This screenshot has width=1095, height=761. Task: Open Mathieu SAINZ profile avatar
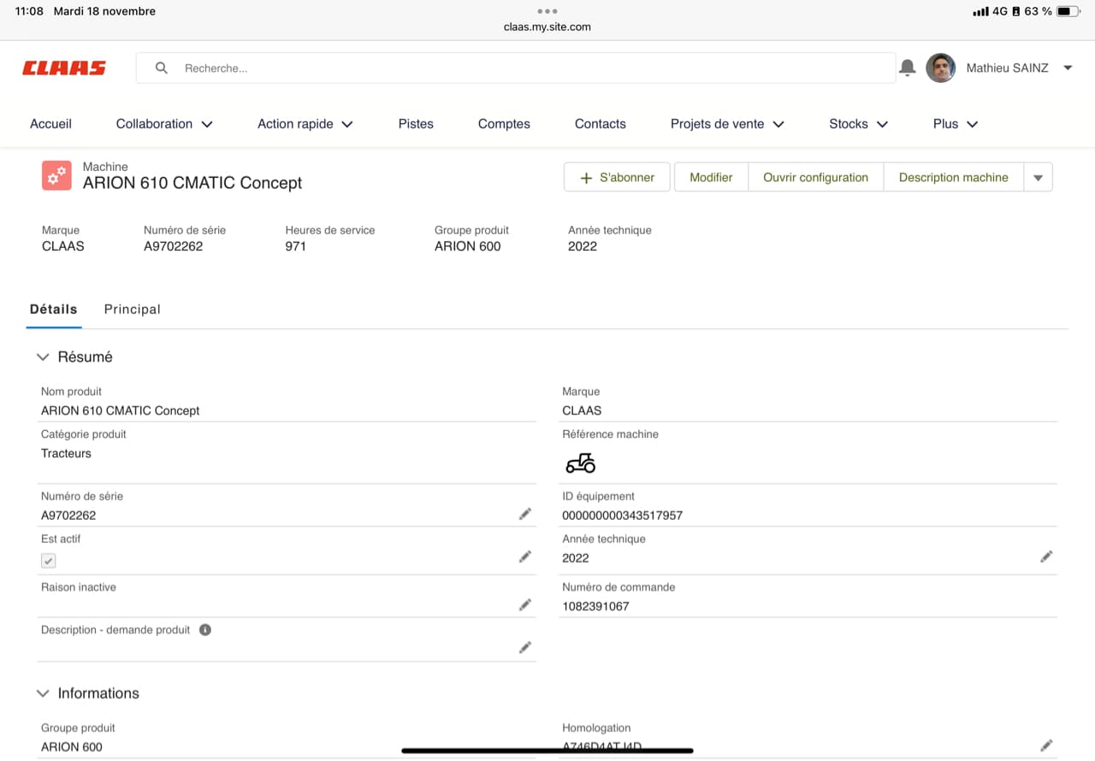coord(940,68)
